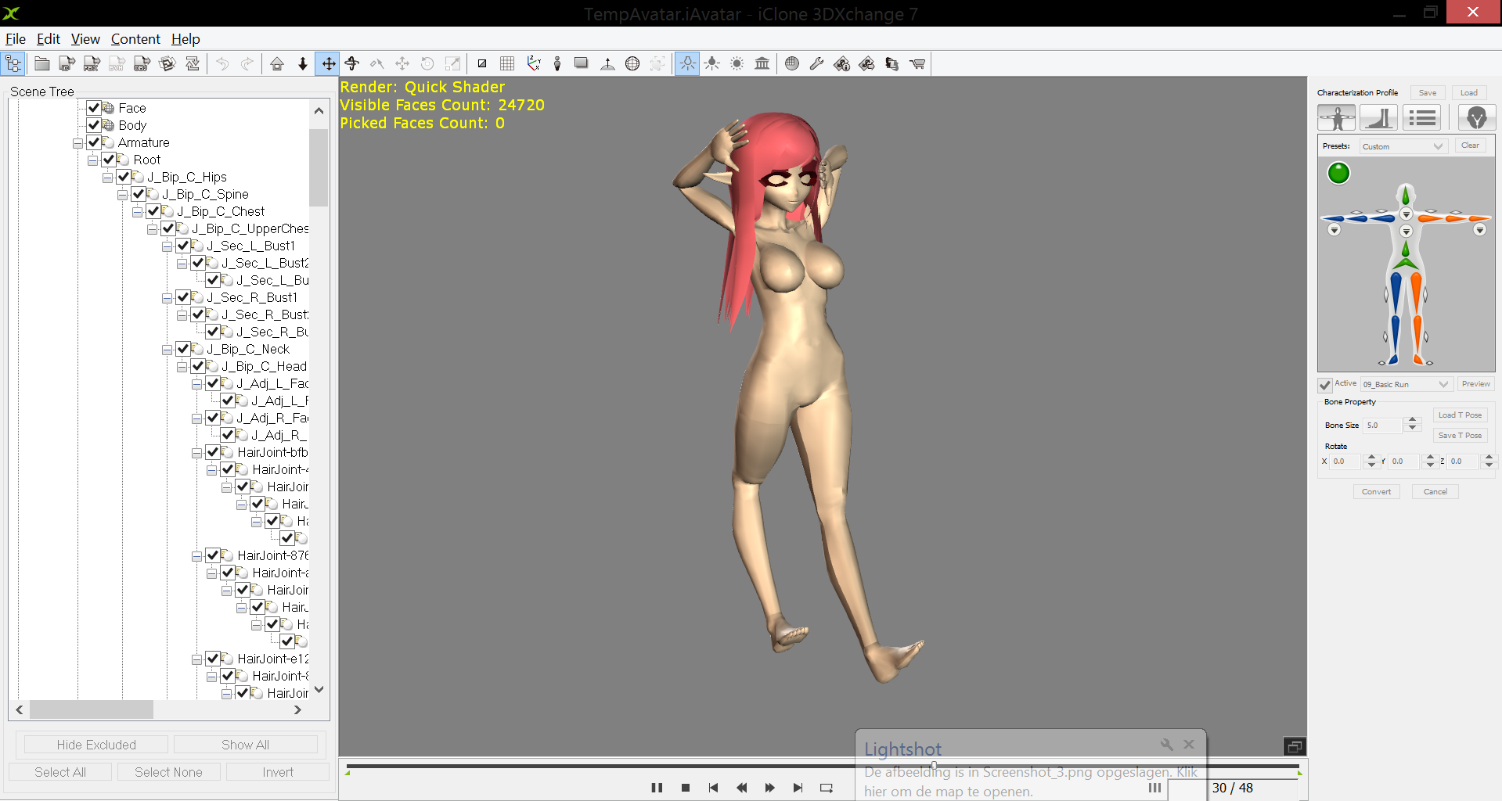The image size is (1502, 801).
Task: Toggle the dummy character reference icon
Action: (557, 64)
